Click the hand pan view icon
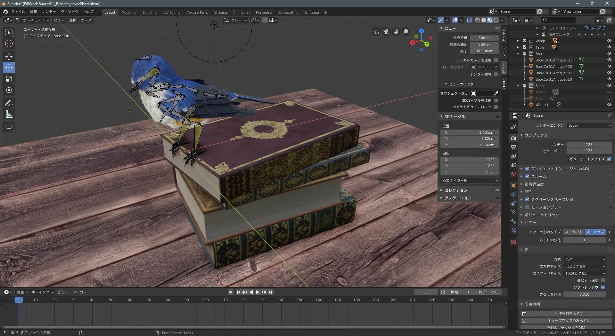 [x=396, y=32]
